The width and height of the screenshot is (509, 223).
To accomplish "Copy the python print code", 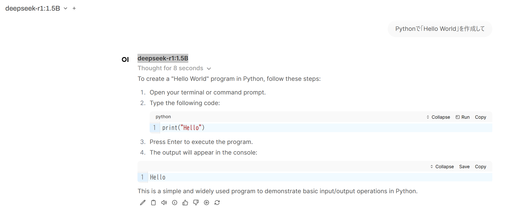I will click(x=480, y=117).
